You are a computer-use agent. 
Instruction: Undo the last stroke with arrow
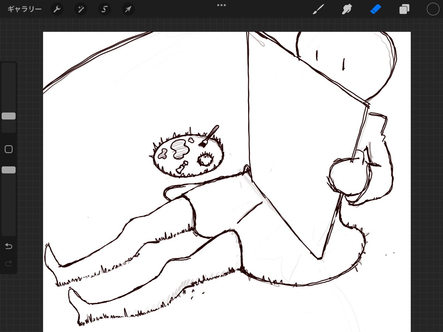coord(8,246)
